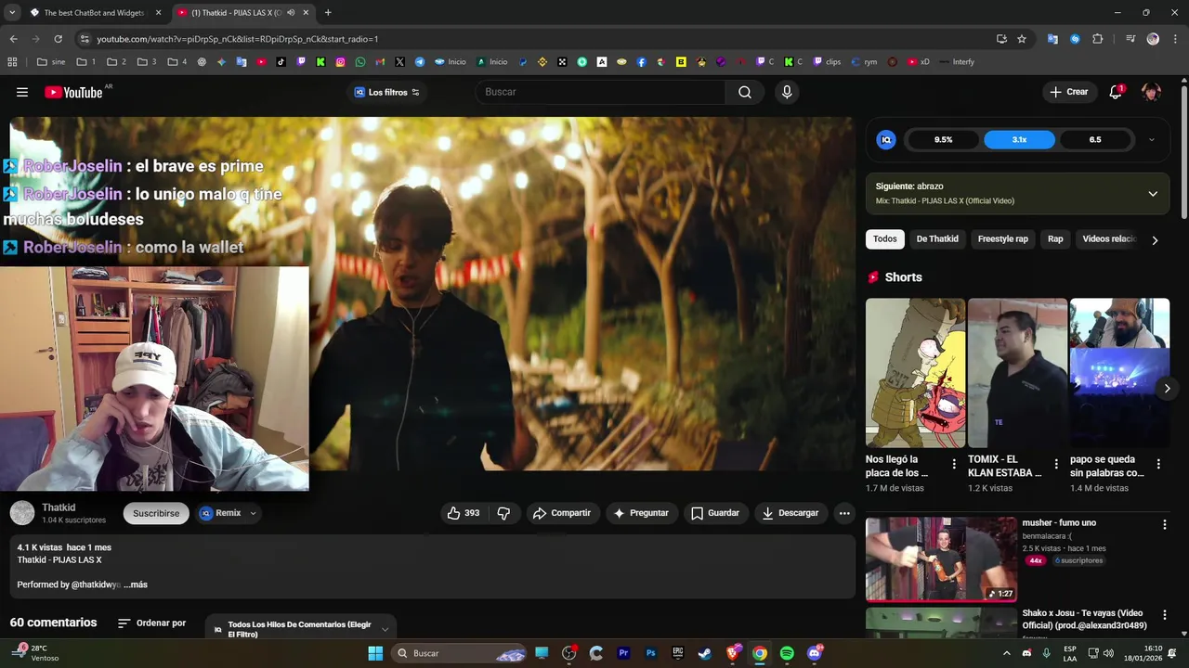The width and height of the screenshot is (1189, 668).
Task: Select the 6.5 stat pill
Action: click(1095, 140)
